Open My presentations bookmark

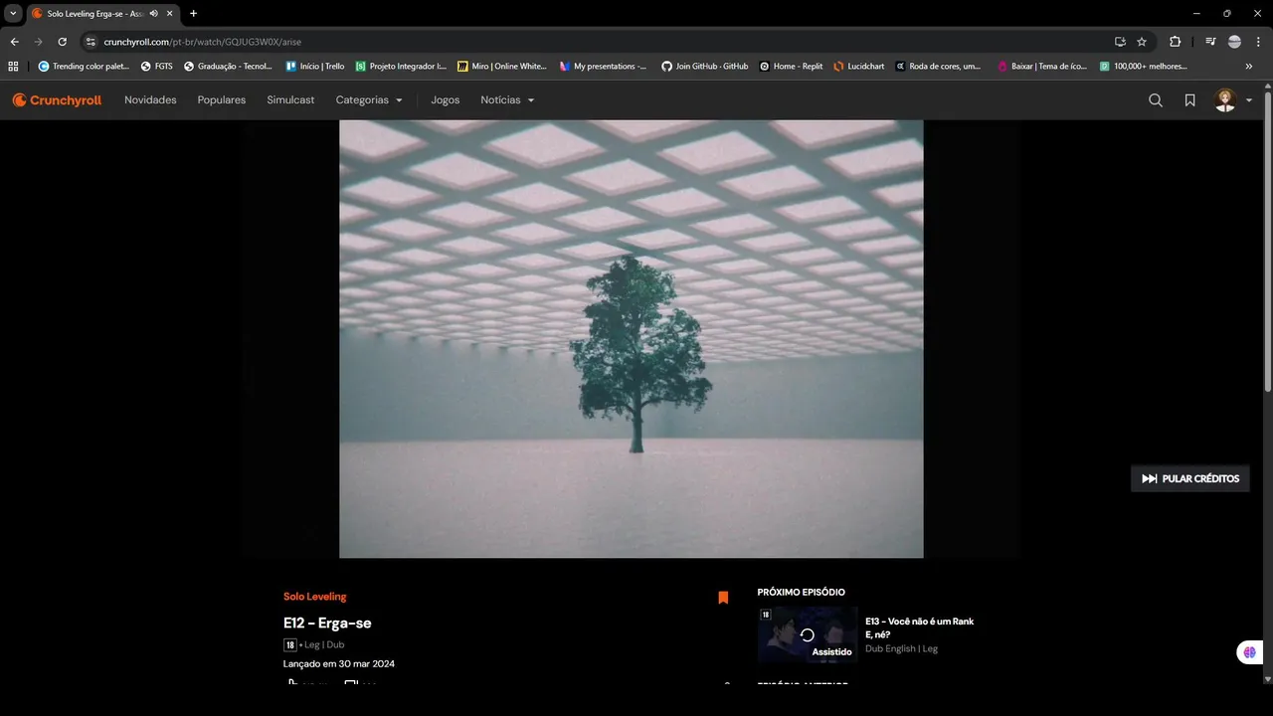[604, 66]
